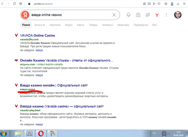Open the keys app in taskbar

tap(52, 134)
